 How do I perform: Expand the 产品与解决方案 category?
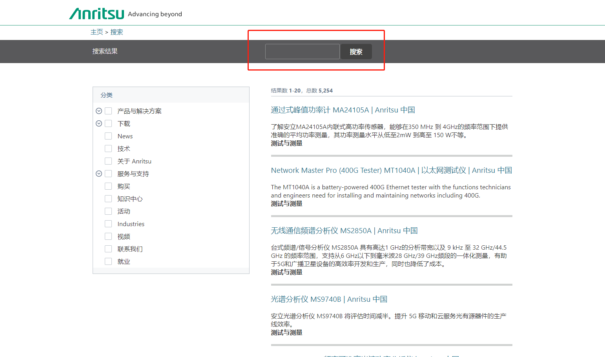pyautogui.click(x=99, y=111)
